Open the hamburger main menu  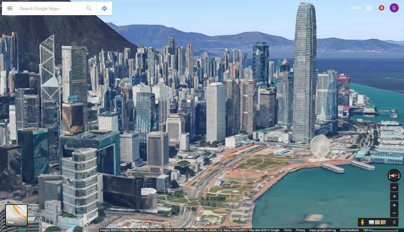click(x=10, y=8)
